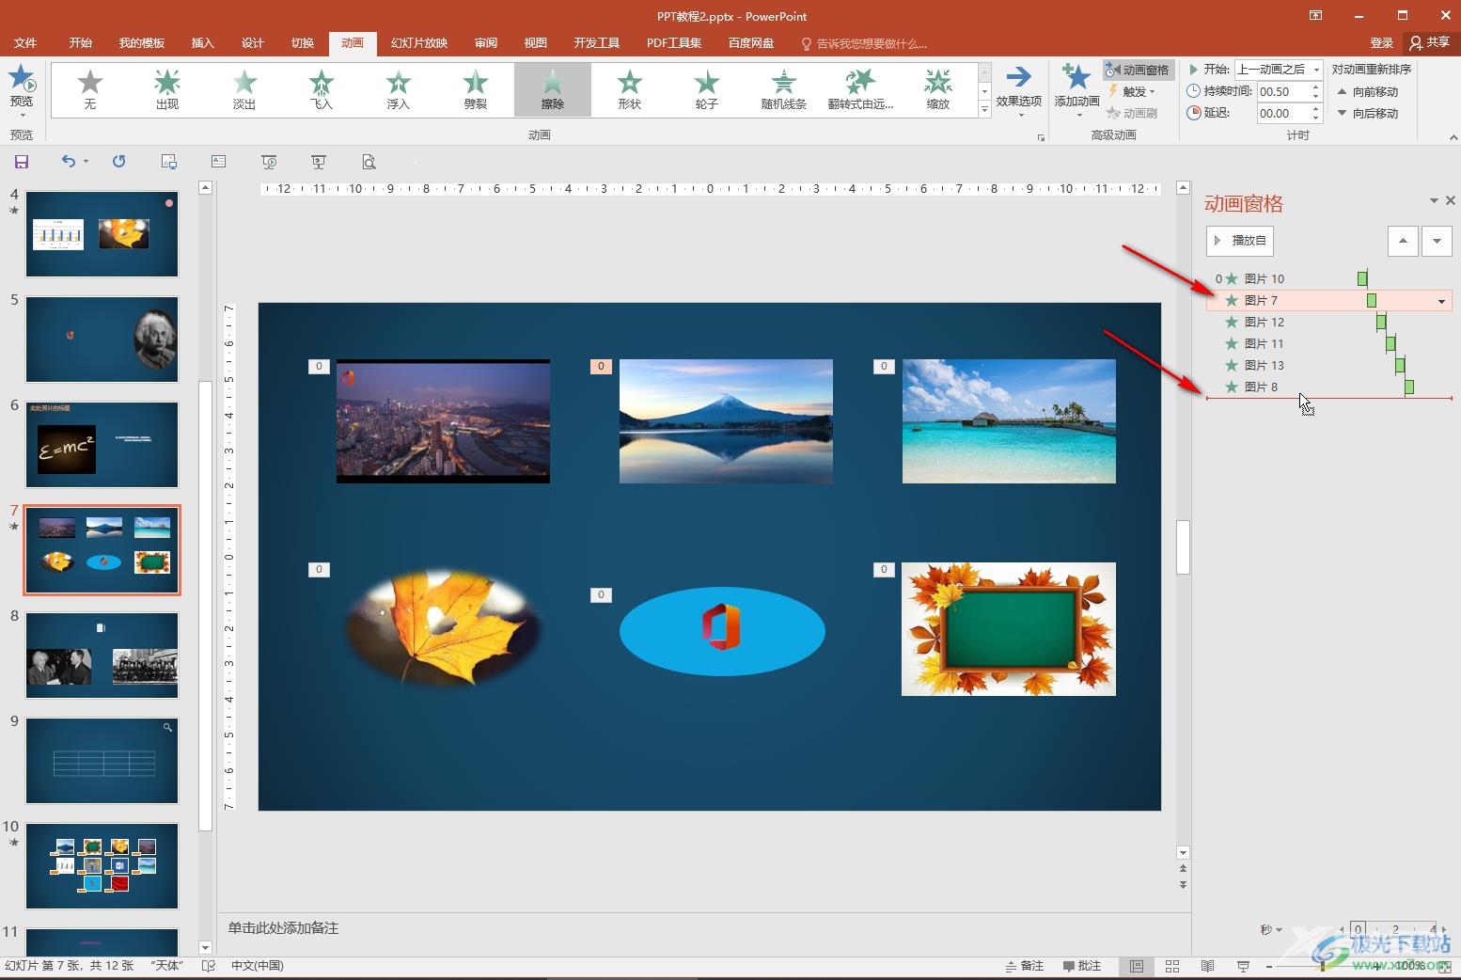The width and height of the screenshot is (1461, 980).
Task: Open 添加动画 add animation gallery
Action: coord(1076,89)
